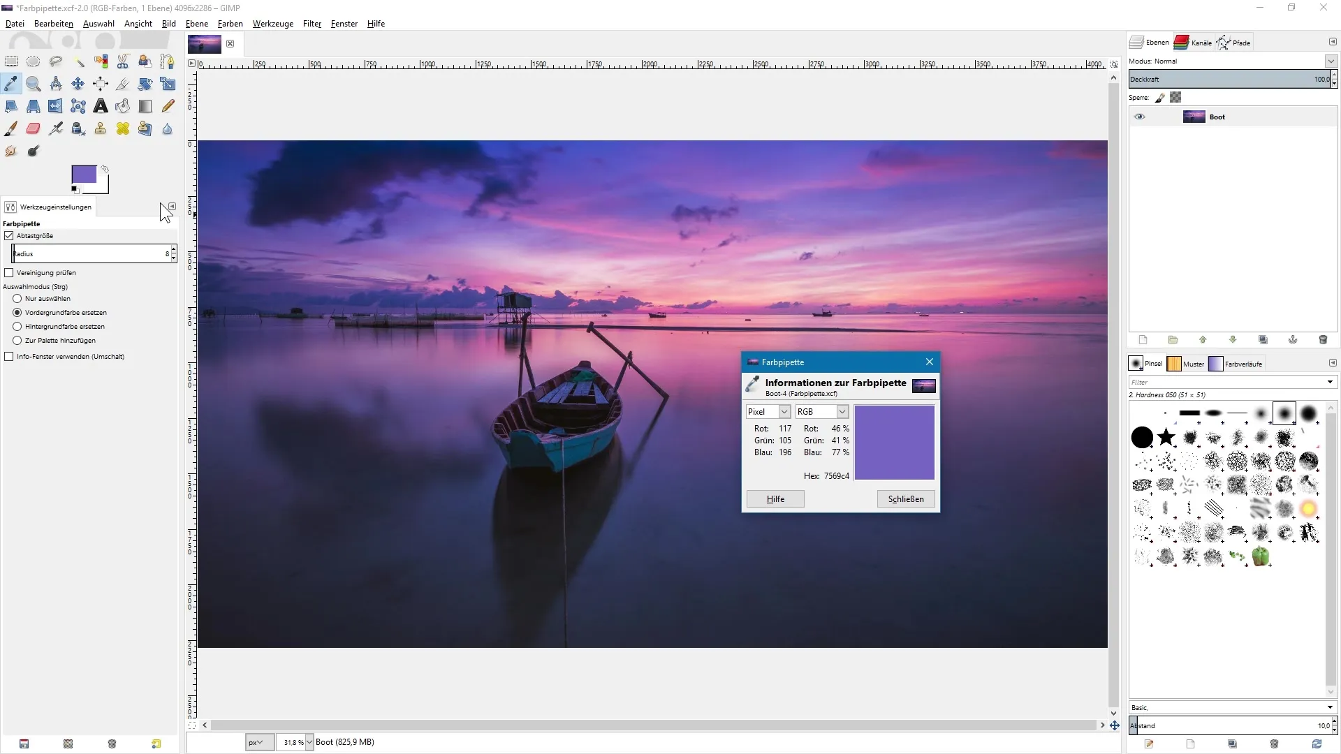The height and width of the screenshot is (754, 1341).
Task: Select the Move tool
Action: [78, 84]
